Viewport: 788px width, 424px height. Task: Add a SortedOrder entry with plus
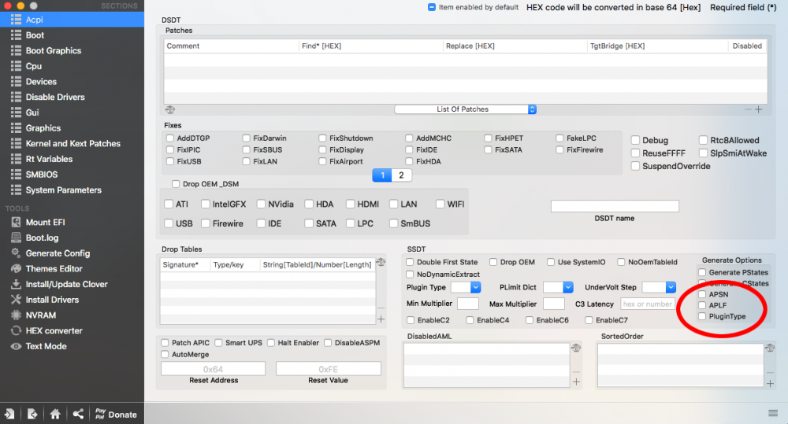tap(770, 384)
